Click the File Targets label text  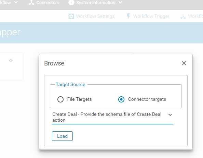[x=79, y=99]
